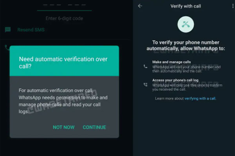Click the Resend SMS option

coord(31,30)
